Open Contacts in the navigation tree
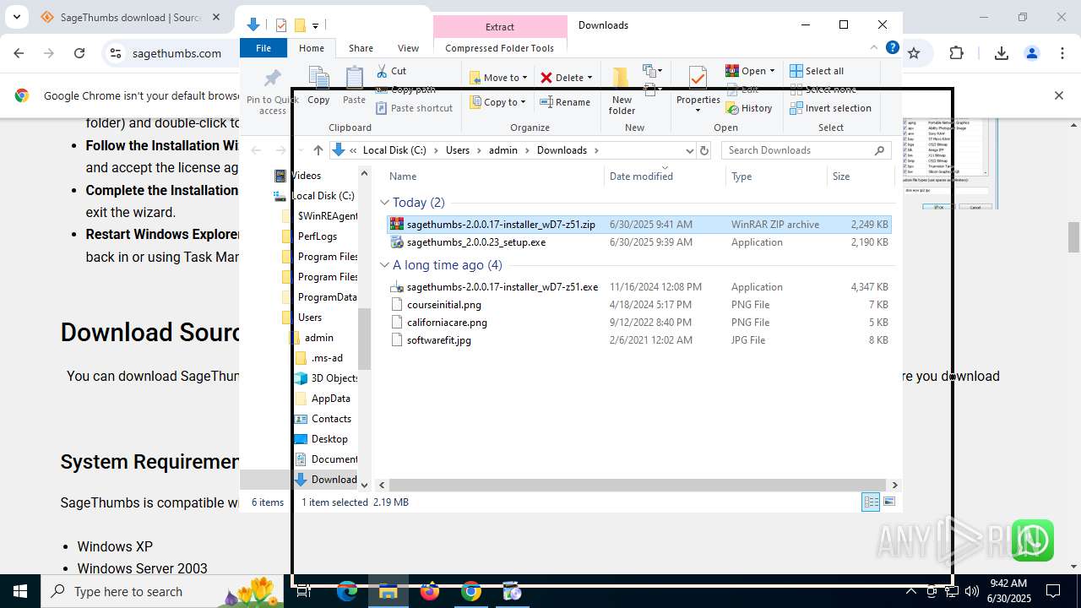The image size is (1081, 608). tap(331, 419)
